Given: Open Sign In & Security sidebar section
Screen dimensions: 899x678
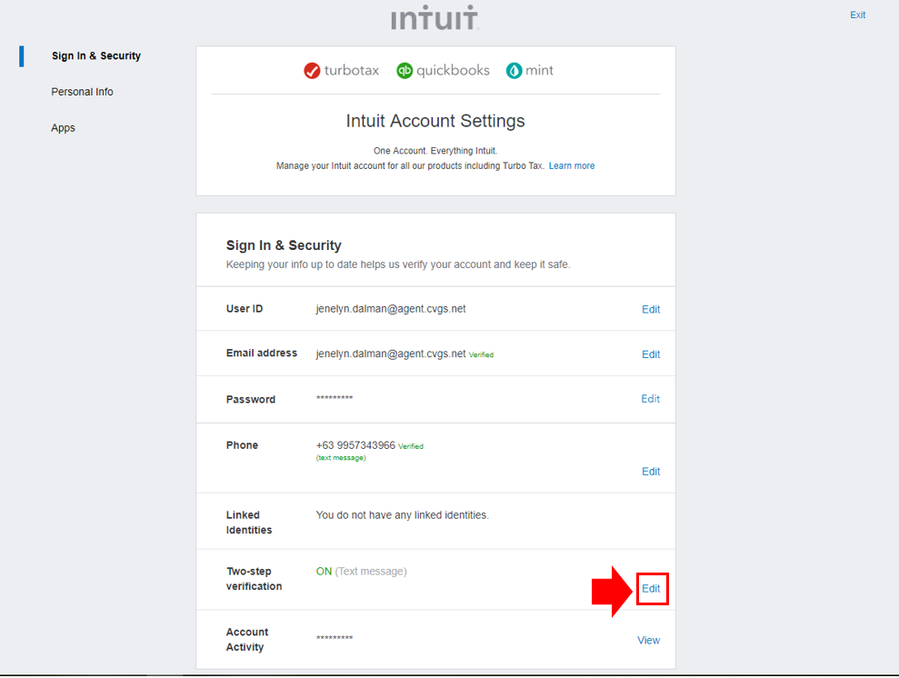Looking at the screenshot, I should (x=95, y=55).
